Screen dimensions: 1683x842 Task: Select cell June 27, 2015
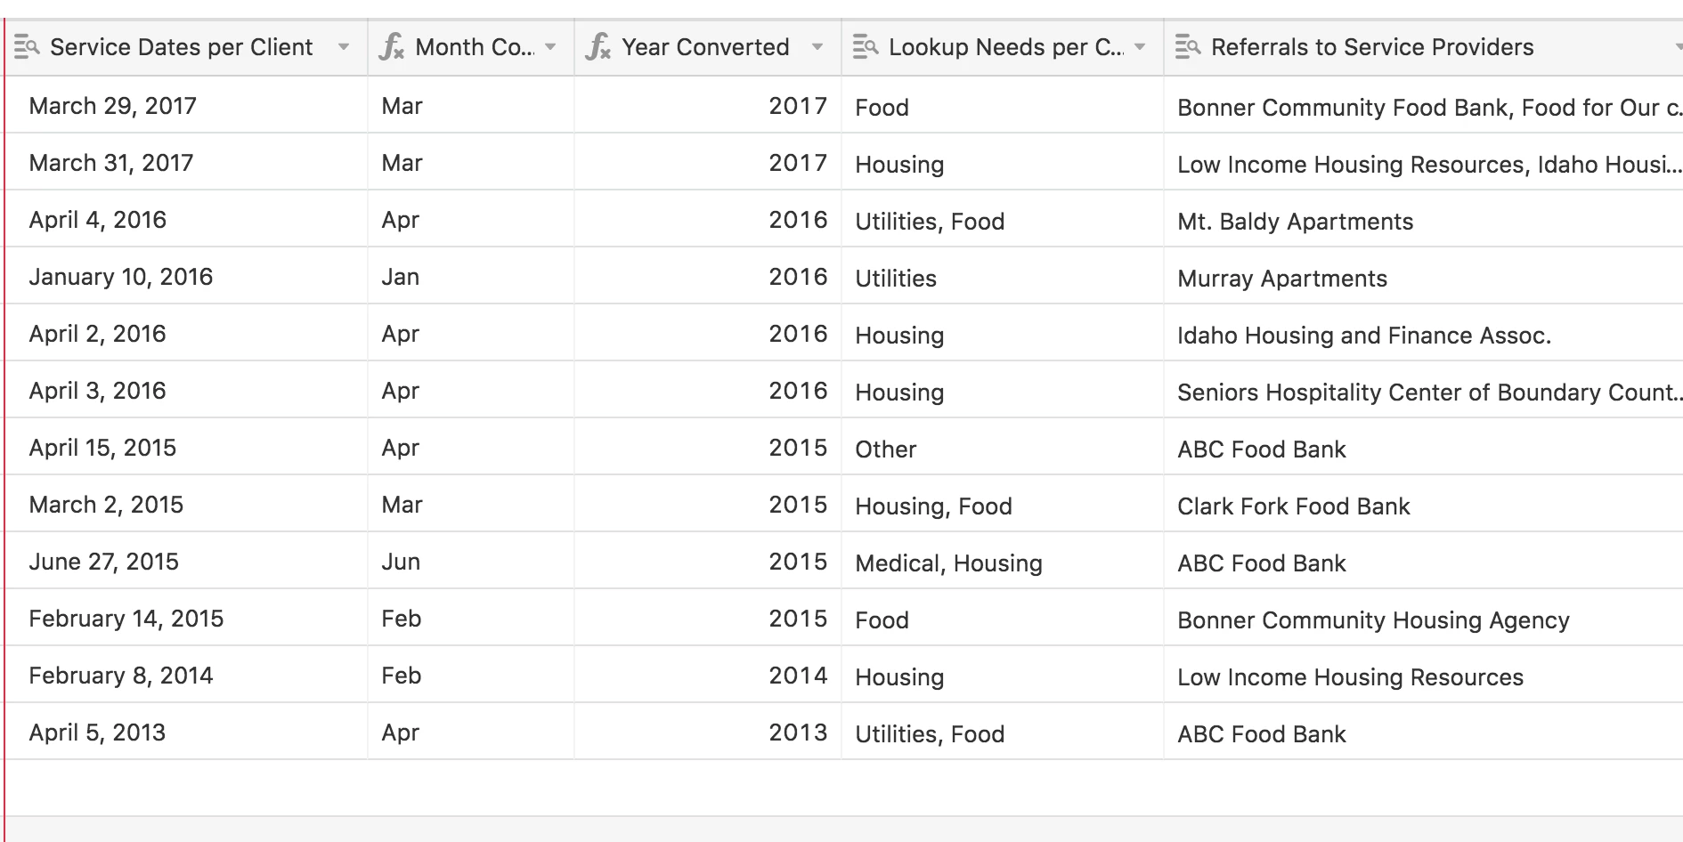pos(186,561)
